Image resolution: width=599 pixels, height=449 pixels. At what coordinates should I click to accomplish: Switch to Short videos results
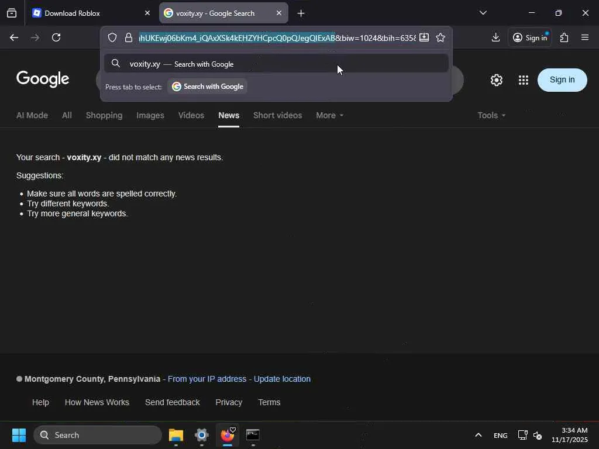point(277,115)
